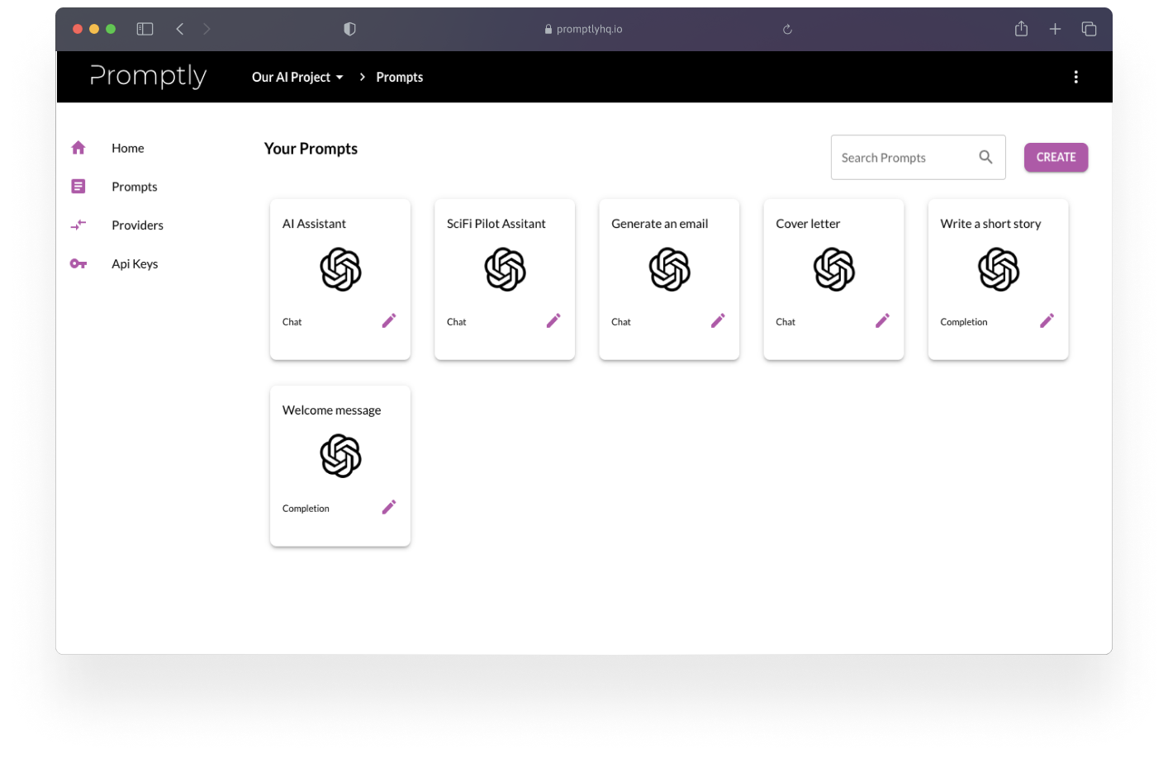Click OpenAI logo on Write a short story
Image resolution: width=1168 pixels, height=758 pixels.
[998, 269]
